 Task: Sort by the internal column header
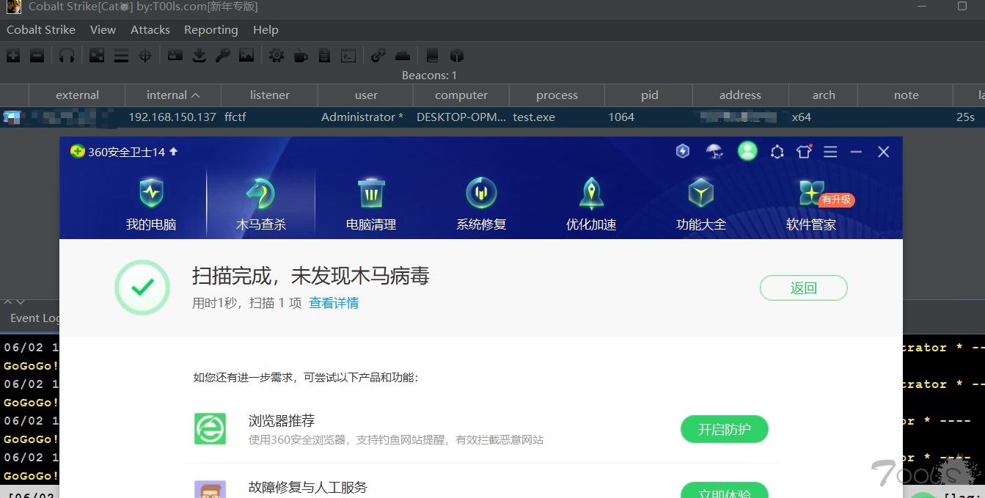tap(173, 95)
